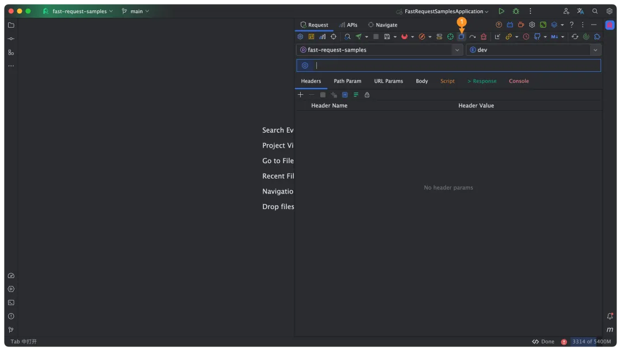Focus the request URL input field
This screenshot has height=351, width=621.
point(448,65)
